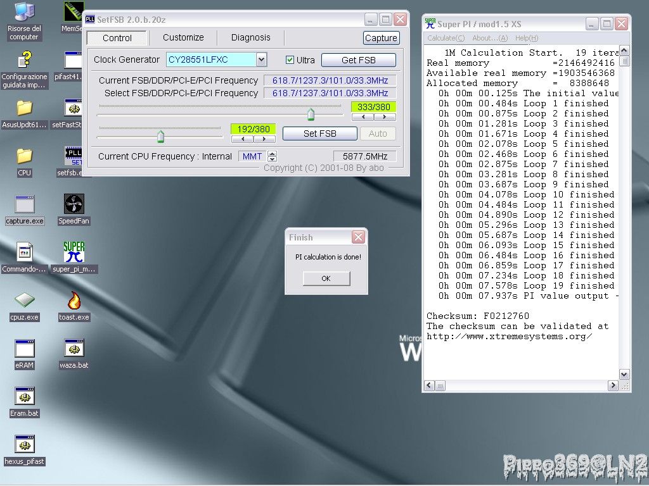Viewport: 649px width, 486px height.
Task: Click Super PI vertical scrollbar up arrow
Action: tap(624, 51)
